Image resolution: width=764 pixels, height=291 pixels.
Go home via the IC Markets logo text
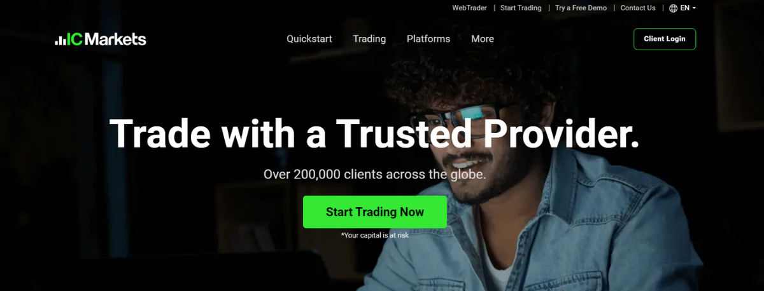[x=107, y=39]
